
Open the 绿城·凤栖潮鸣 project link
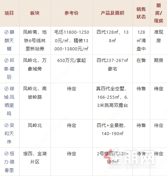tap(9, 101)
